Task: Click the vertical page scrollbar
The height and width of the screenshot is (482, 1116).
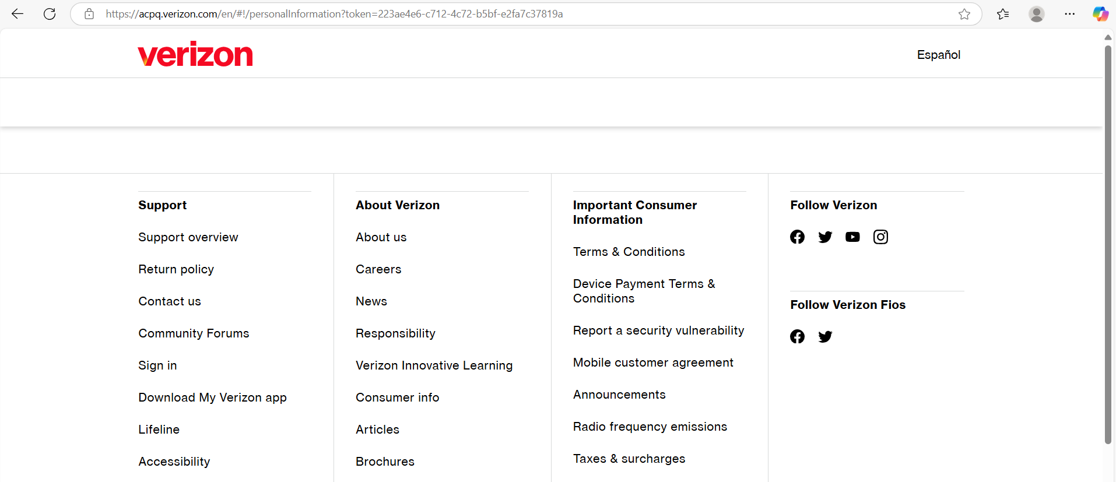Action: point(1108,245)
